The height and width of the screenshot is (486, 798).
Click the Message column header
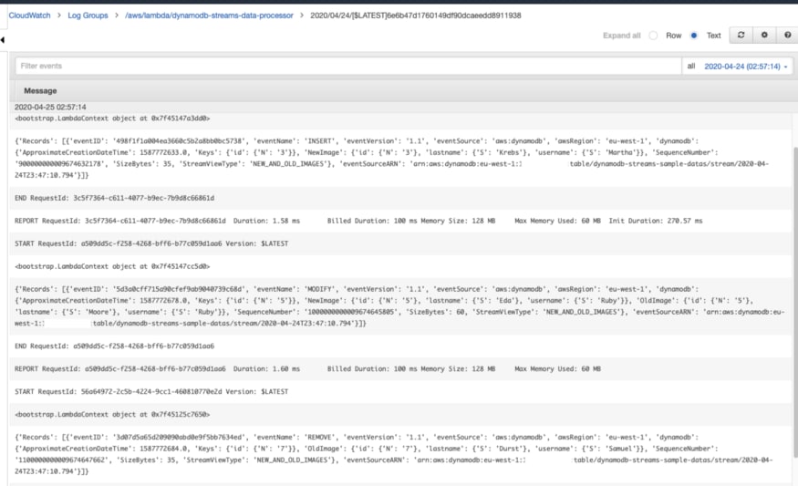point(40,90)
